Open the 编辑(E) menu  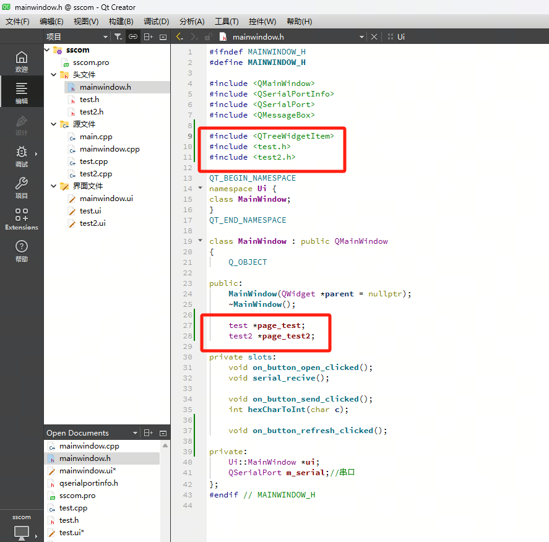click(51, 22)
